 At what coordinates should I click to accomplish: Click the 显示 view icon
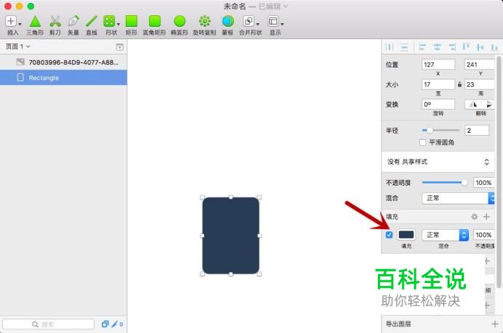(x=273, y=22)
